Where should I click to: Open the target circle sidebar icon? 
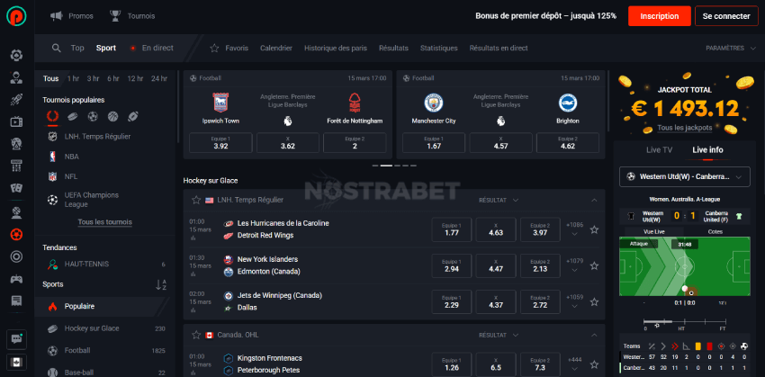(16, 256)
